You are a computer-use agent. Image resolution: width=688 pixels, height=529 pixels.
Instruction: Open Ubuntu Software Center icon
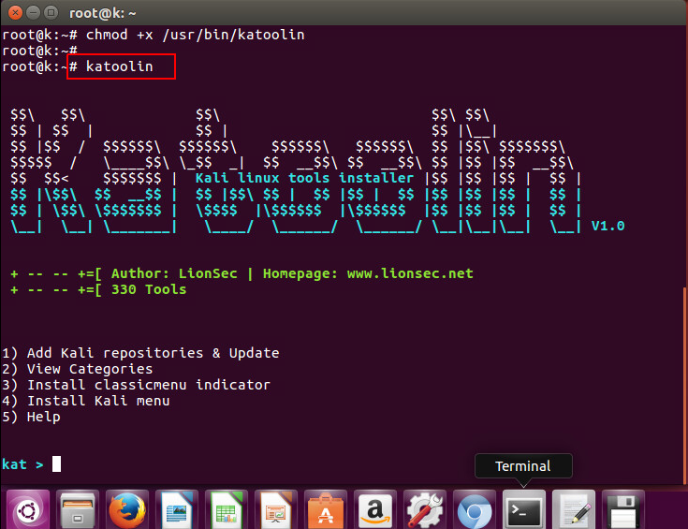(326, 510)
